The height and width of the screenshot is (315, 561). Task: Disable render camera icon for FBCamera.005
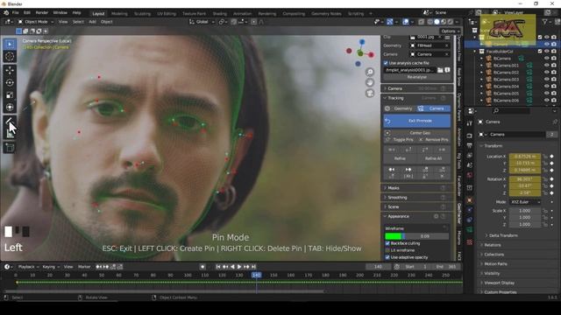(x=554, y=94)
